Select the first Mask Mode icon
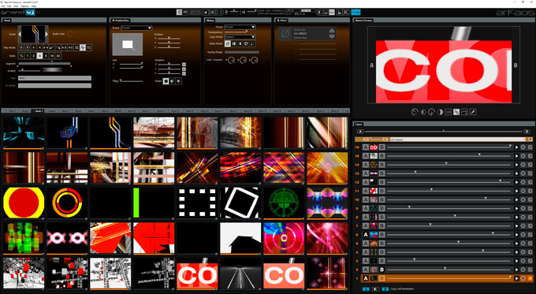The height and width of the screenshot is (294, 536). 228,43
